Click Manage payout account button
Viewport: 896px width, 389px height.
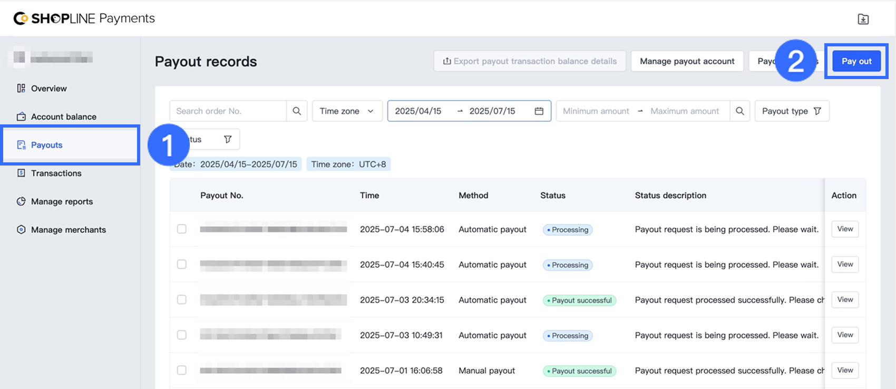[x=687, y=61]
